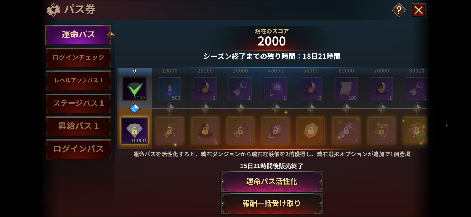Click the locked premium key reward at 30000
Screen dimensions: 471x217
pos(240,131)
